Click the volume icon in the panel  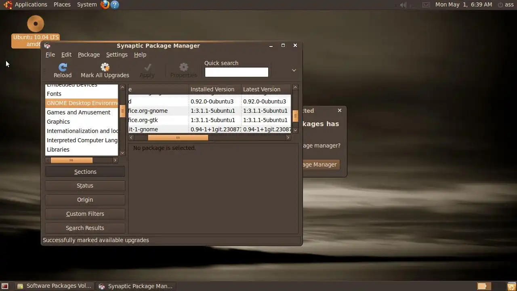pyautogui.click(x=403, y=5)
